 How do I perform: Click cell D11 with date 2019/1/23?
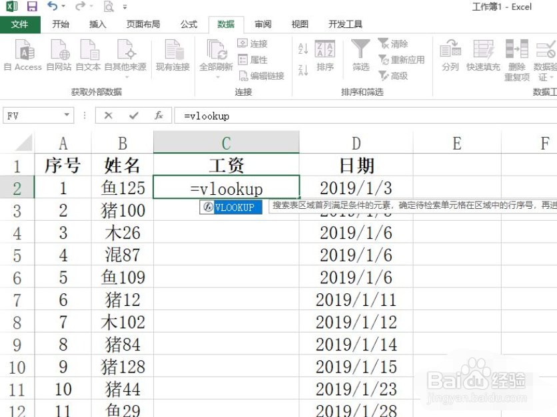356,388
